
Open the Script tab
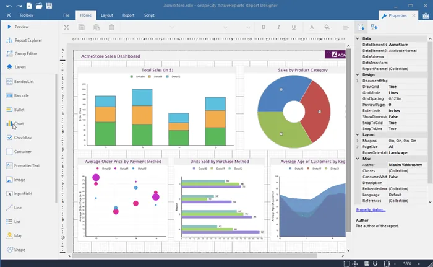149,15
